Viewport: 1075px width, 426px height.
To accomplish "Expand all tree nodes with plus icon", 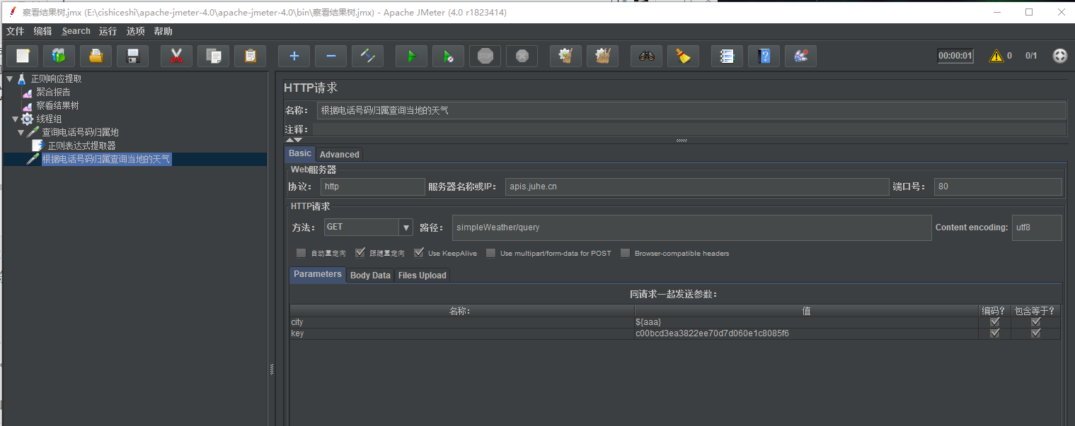I will point(294,56).
